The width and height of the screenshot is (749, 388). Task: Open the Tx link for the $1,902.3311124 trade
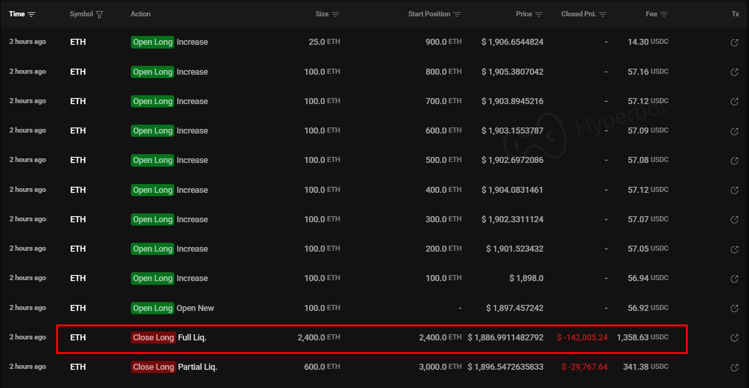(x=735, y=219)
